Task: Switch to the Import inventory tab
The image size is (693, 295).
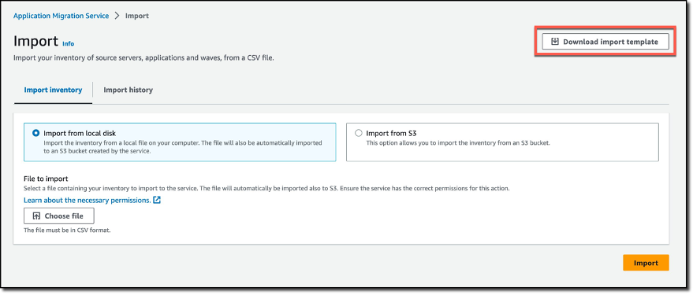Action: pyautogui.click(x=53, y=90)
